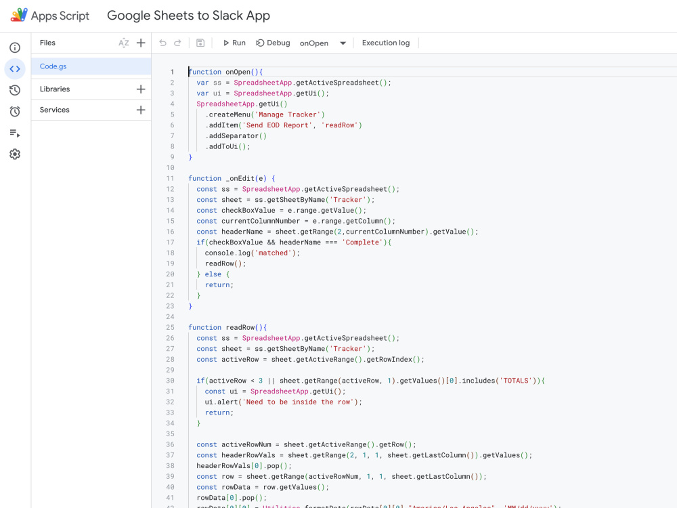
Task: Open the Execution log
Action: point(386,43)
